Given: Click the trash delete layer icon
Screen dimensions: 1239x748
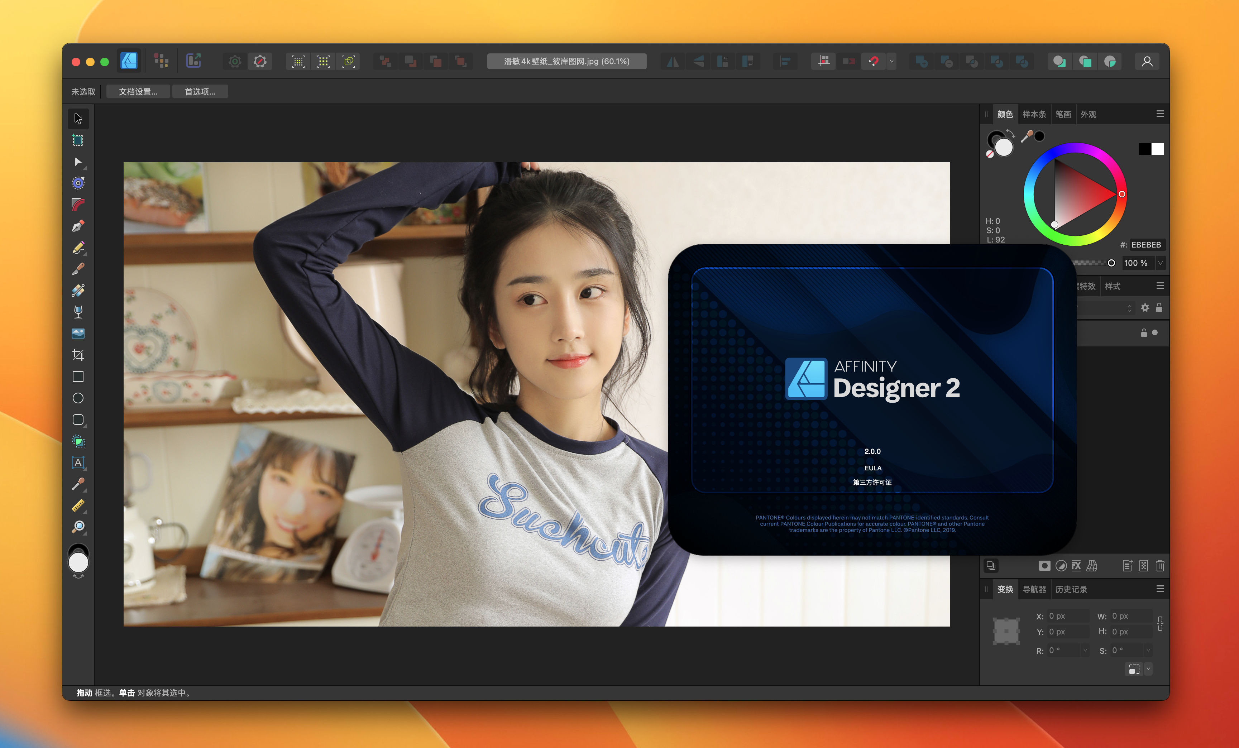Looking at the screenshot, I should (1160, 566).
